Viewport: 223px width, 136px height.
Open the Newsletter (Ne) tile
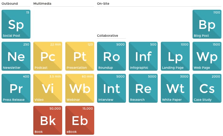(16, 56)
